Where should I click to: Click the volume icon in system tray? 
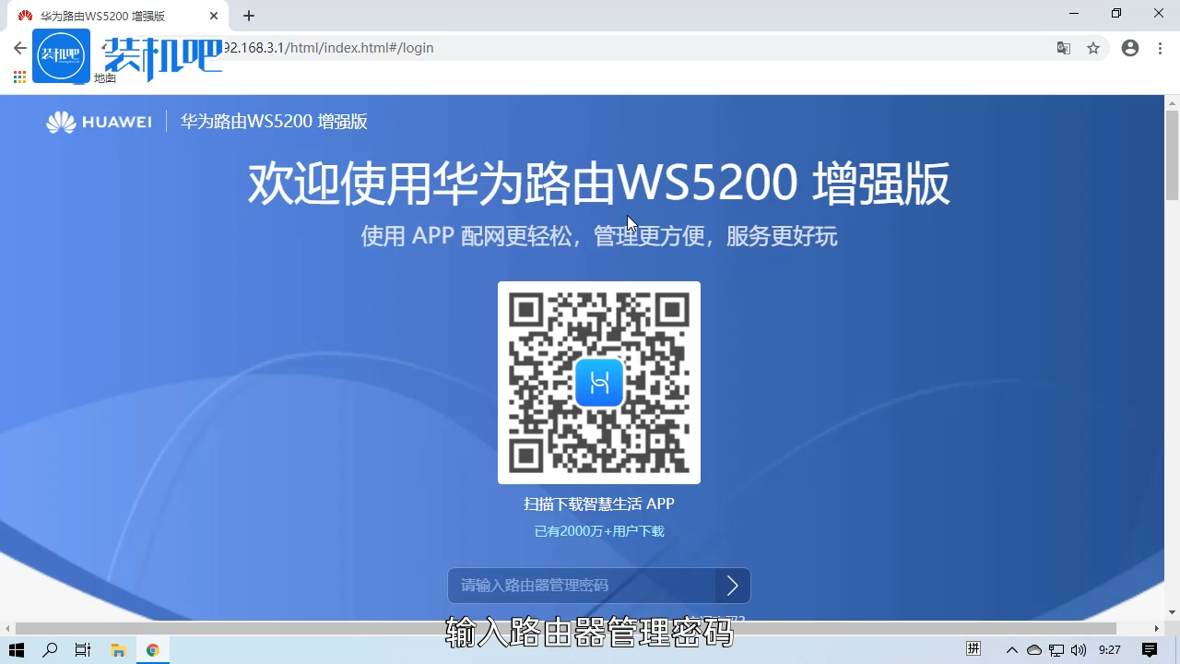coord(1080,649)
